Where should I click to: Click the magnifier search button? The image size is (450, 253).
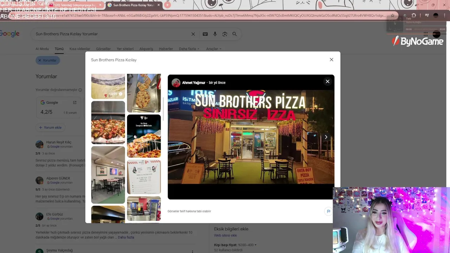tap(234, 34)
